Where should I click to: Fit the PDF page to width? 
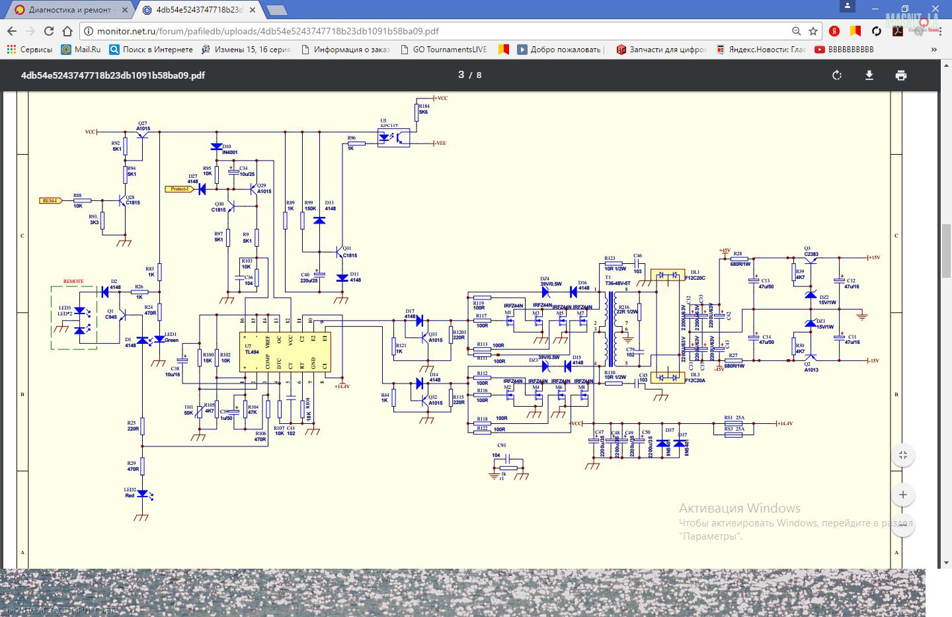point(903,455)
